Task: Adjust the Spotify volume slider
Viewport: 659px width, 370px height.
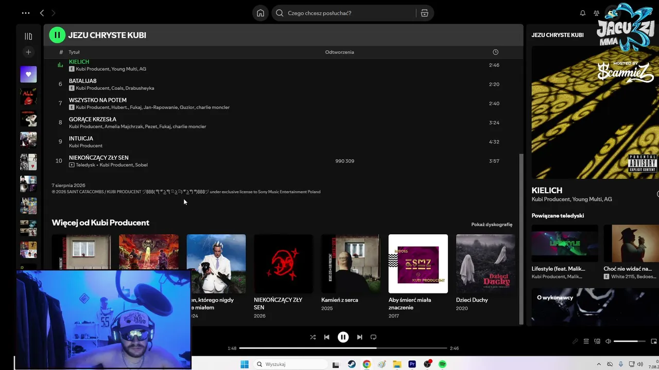Action: (x=629, y=341)
